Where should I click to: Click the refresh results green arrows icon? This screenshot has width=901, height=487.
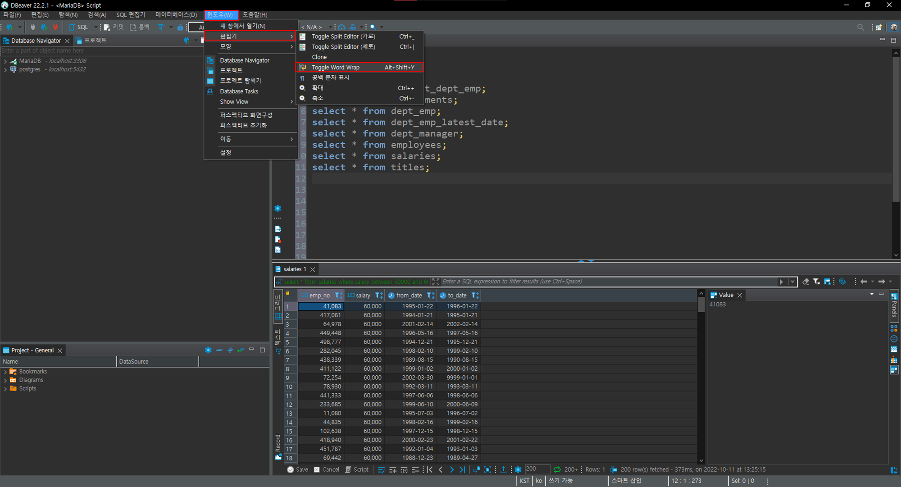(557, 469)
